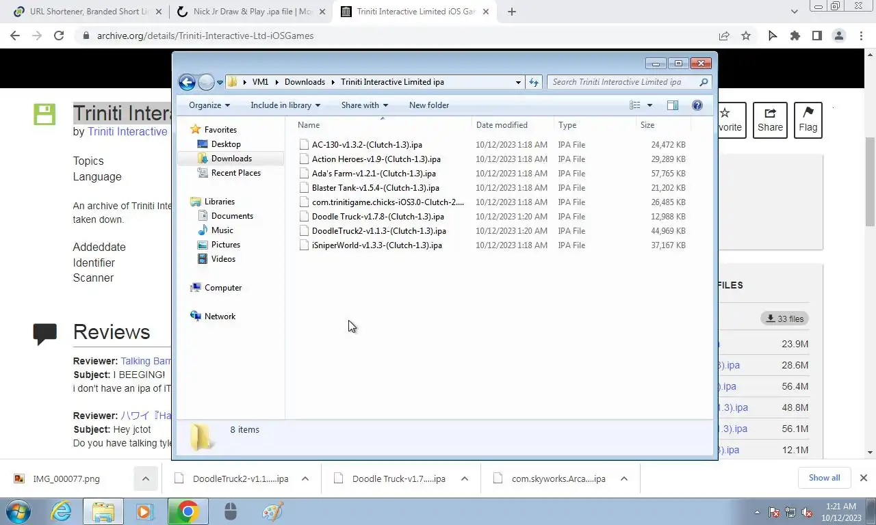Focus the Search Triniti Interactive Limited ipa field
The width and height of the screenshot is (876, 525).
point(629,82)
